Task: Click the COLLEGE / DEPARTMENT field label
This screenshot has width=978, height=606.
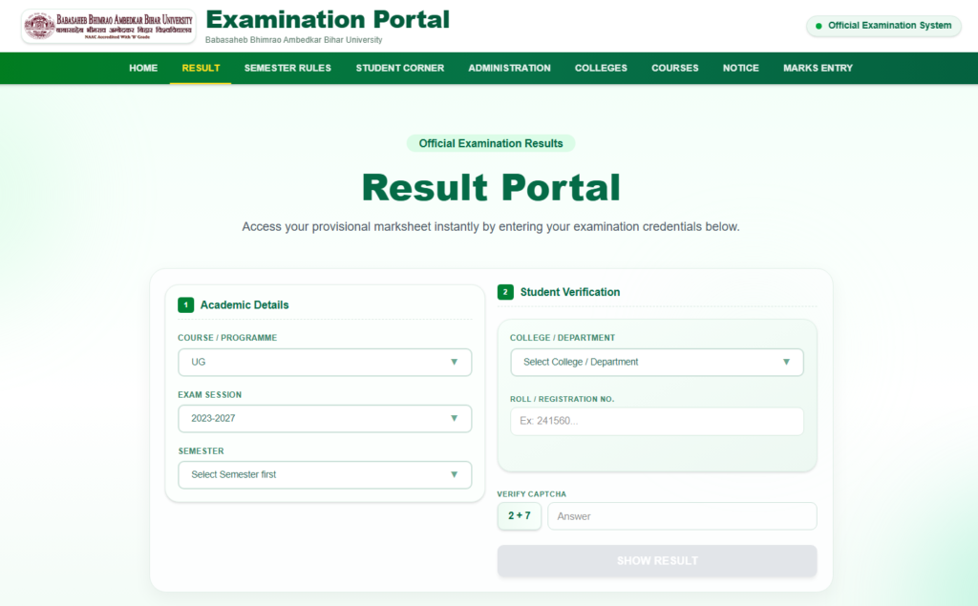Action: click(x=563, y=337)
